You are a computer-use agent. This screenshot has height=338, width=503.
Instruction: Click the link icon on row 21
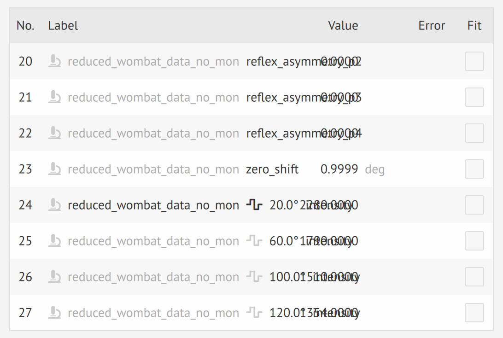point(54,97)
